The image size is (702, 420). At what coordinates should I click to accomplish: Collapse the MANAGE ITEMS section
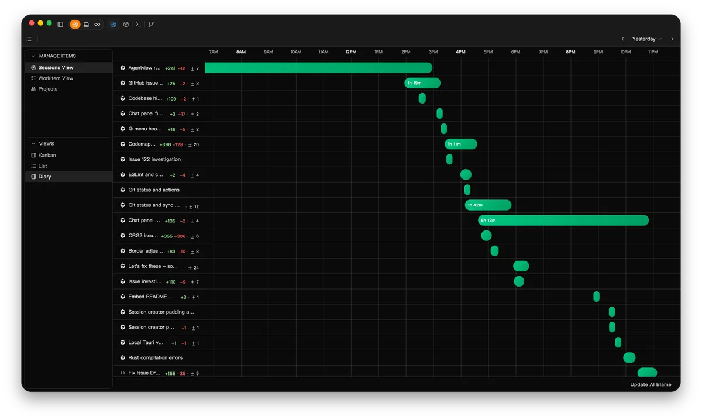pos(33,56)
